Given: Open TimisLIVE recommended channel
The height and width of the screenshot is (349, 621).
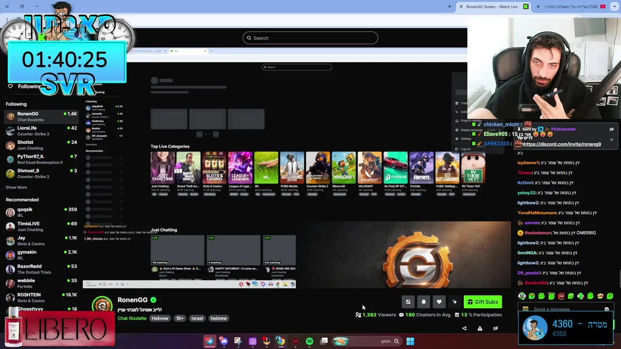Looking at the screenshot, I should tap(41, 226).
